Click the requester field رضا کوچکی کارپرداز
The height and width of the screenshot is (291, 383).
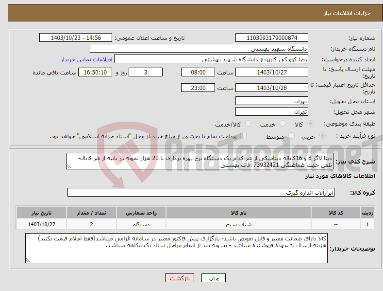[211, 59]
